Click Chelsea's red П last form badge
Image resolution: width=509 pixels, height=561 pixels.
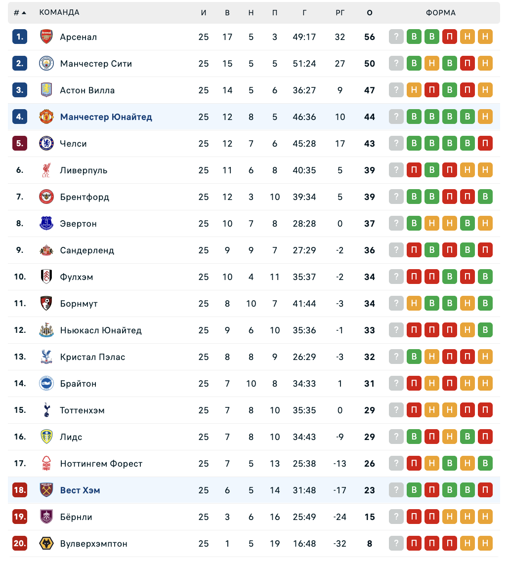pos(485,144)
